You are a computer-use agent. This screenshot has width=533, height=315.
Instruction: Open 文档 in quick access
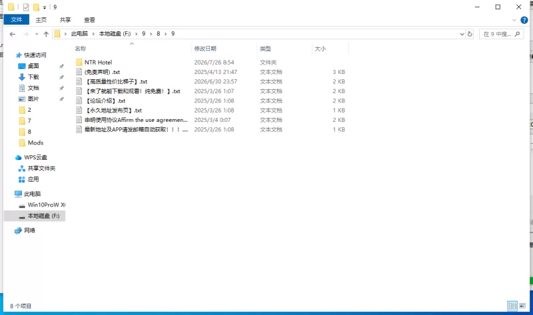pyautogui.click(x=33, y=88)
